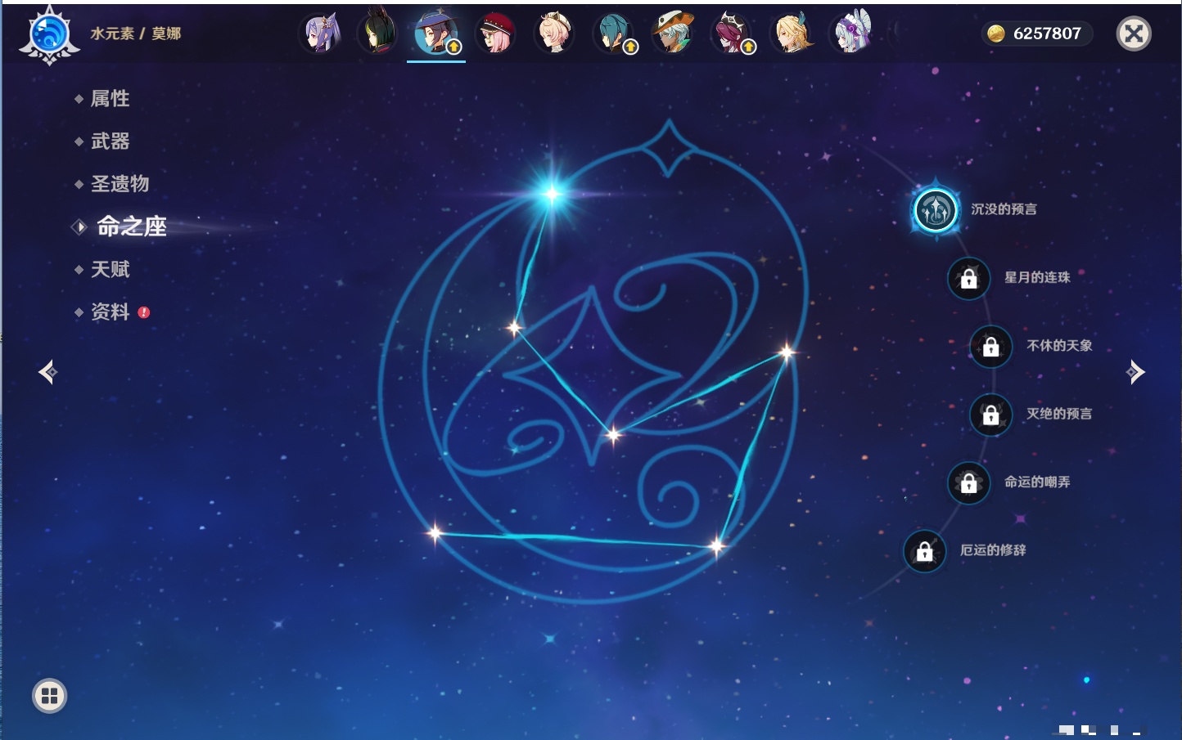Open the locked 厄运的修辞 constellation node
Viewport: 1182px width, 740px height.
click(924, 551)
